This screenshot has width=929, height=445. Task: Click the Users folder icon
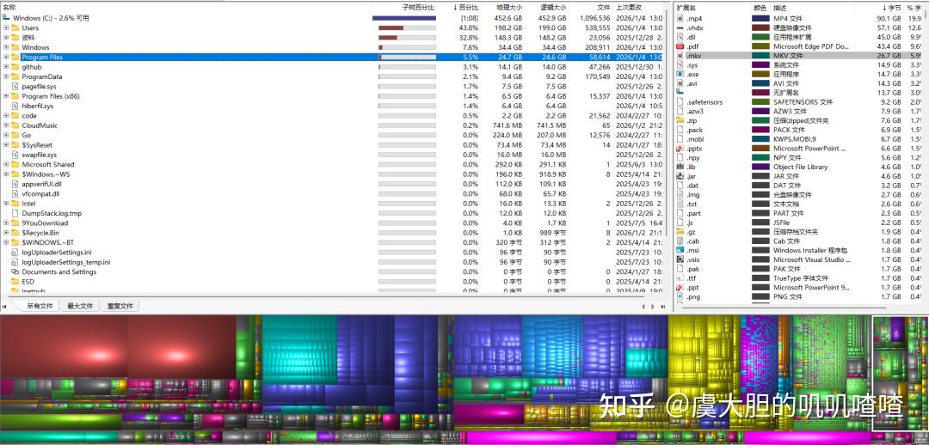pyautogui.click(x=15, y=27)
